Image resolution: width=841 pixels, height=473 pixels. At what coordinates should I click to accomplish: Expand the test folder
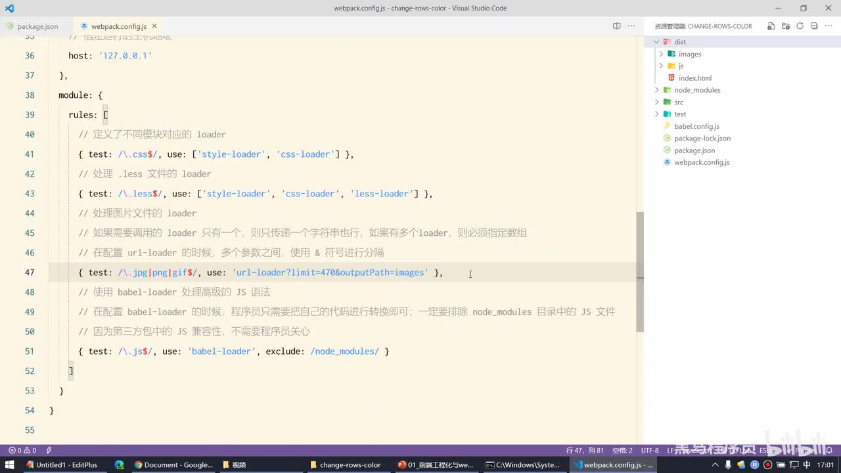coord(656,114)
